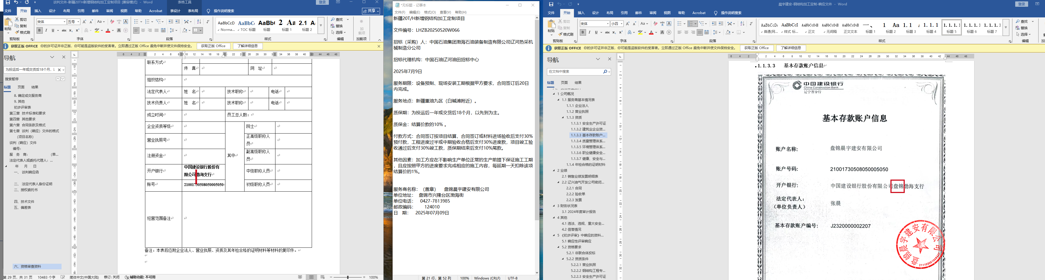Screen dimensions: 1045x280
Task: Open font size dropdown (五号) in left Word
Action: [x=78, y=22]
